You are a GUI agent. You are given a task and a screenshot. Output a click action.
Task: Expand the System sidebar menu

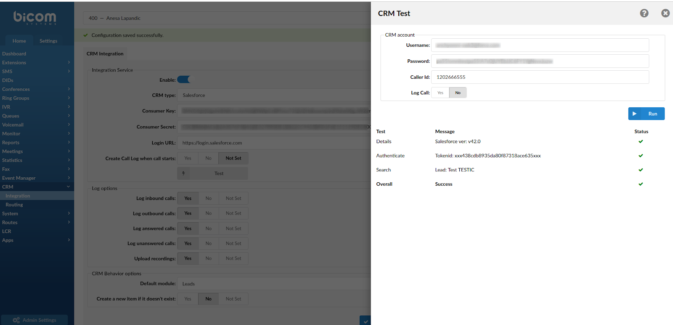coord(36,214)
